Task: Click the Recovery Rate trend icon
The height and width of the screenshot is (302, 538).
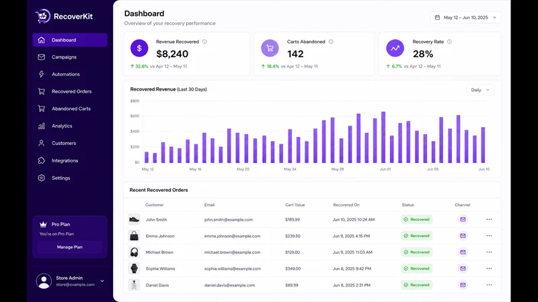Action: click(395, 48)
